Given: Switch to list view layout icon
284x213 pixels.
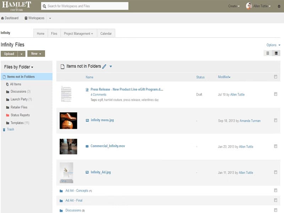Looking at the screenshot, I should tap(268, 53).
